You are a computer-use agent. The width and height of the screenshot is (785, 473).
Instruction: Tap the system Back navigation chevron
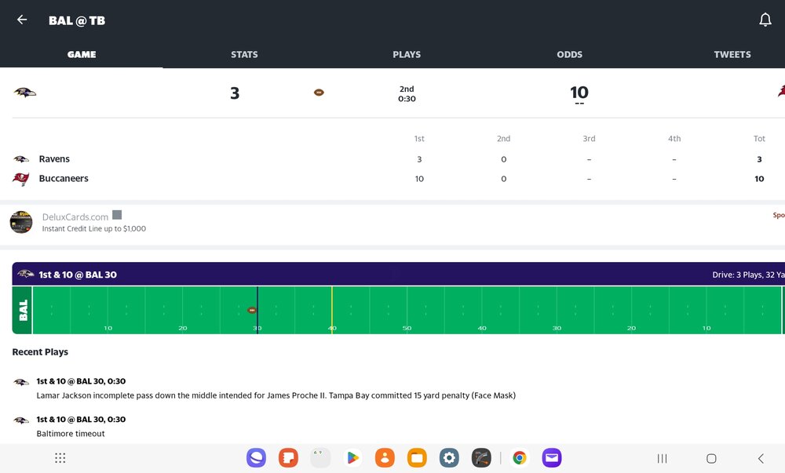pyautogui.click(x=761, y=459)
